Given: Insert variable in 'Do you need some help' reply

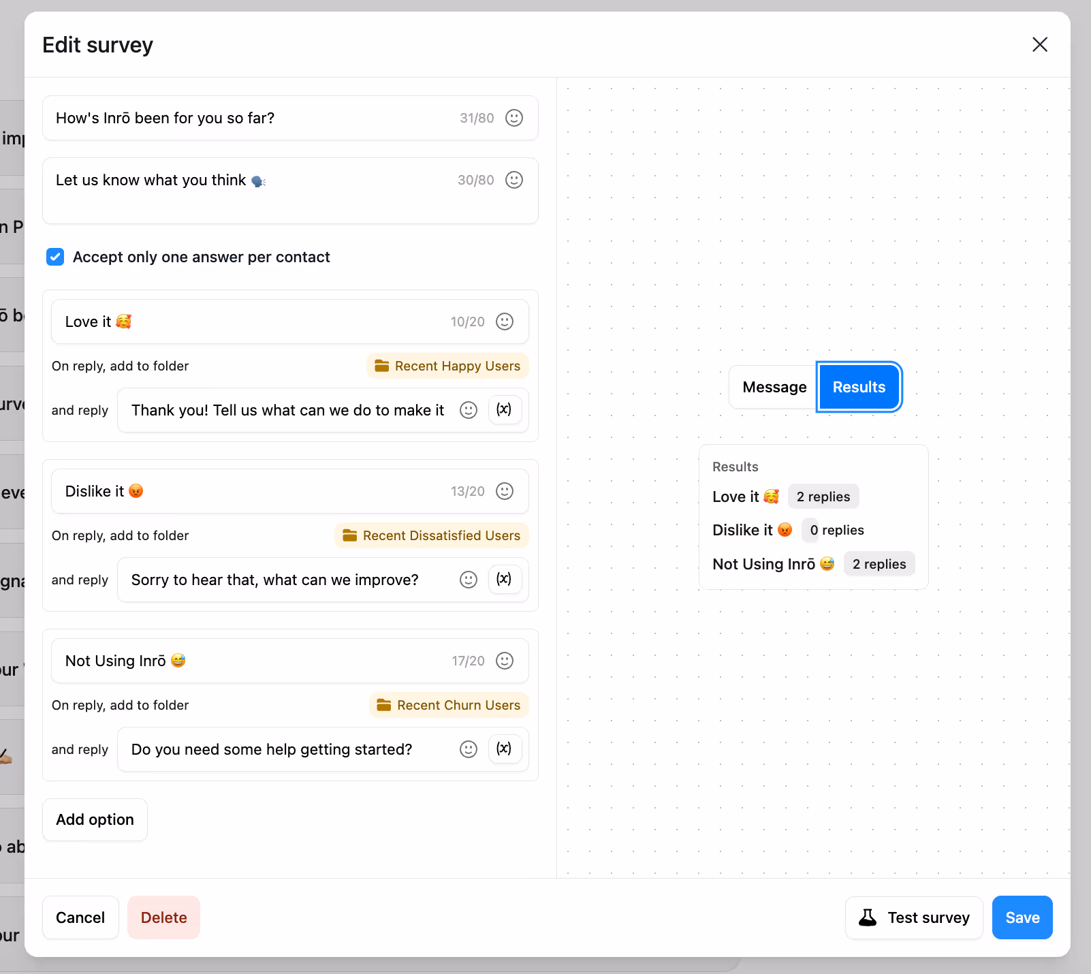Looking at the screenshot, I should [504, 749].
